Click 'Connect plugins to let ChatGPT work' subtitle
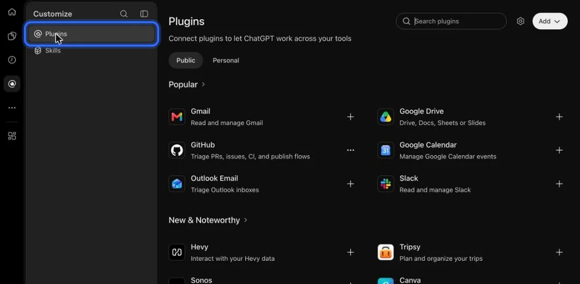The image size is (580, 284). [260, 38]
